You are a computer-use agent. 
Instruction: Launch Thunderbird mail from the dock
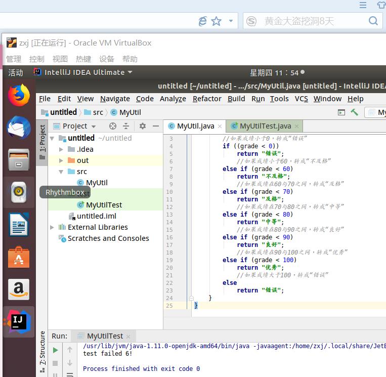(x=19, y=128)
